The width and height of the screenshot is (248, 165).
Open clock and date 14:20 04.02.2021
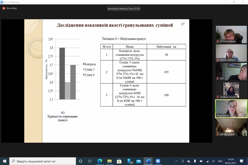(x=231, y=161)
